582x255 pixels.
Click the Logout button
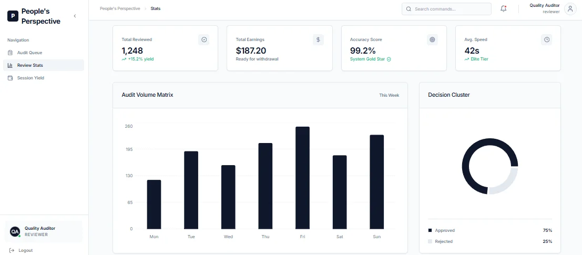pos(21,250)
